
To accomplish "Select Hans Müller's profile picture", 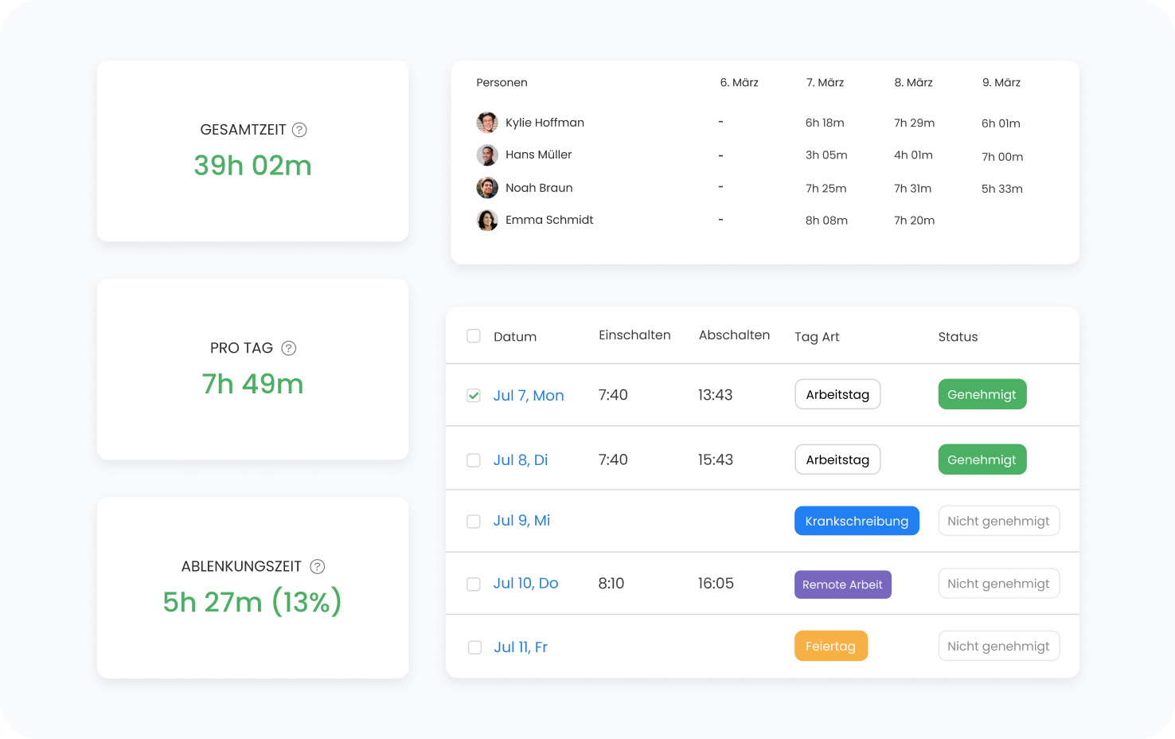I will (x=487, y=155).
